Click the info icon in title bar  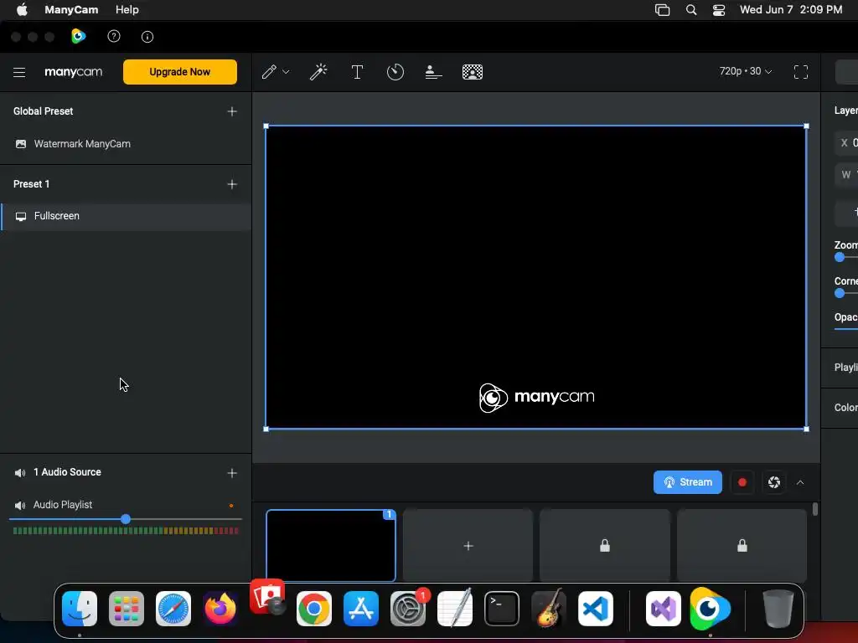[x=147, y=37]
